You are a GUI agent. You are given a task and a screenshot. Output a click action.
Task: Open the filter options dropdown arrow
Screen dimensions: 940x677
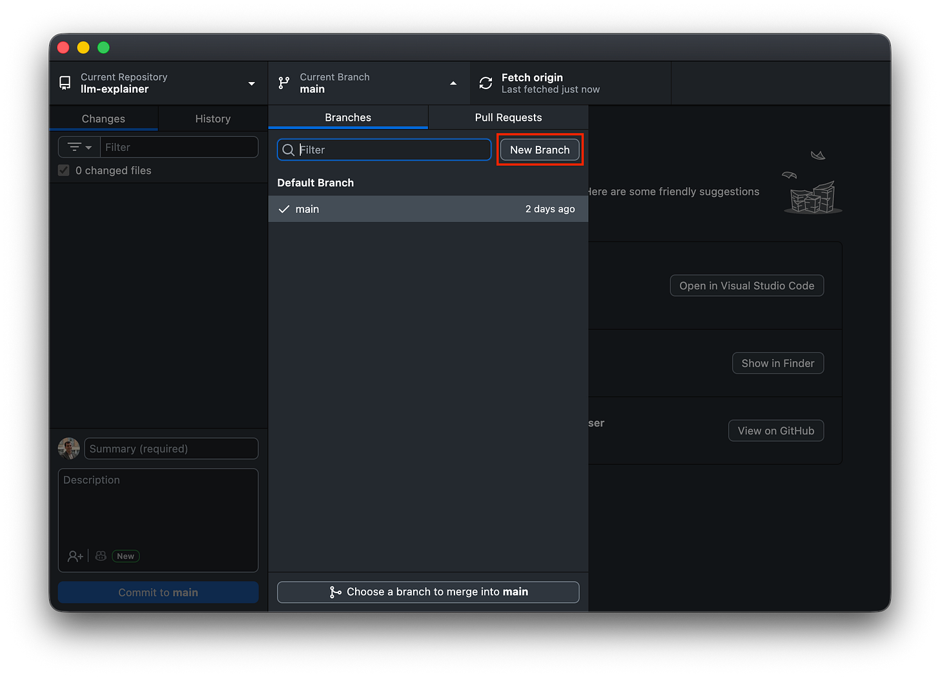click(87, 147)
